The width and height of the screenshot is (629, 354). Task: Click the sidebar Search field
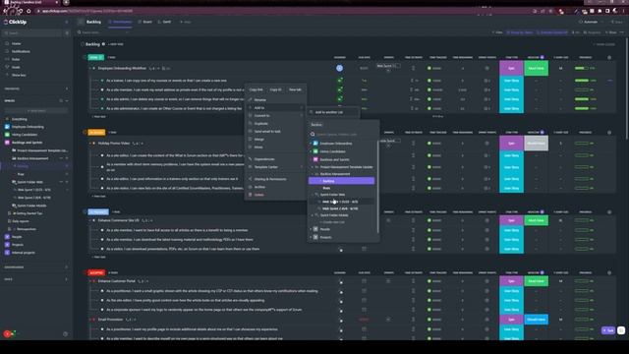pos(32,32)
